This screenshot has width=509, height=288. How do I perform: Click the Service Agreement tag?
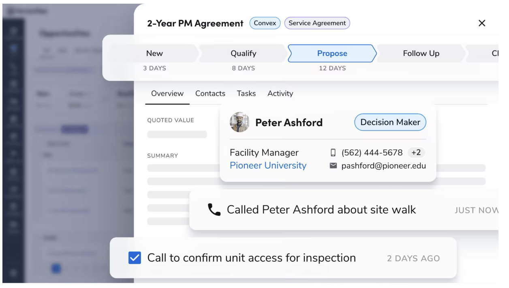point(317,23)
